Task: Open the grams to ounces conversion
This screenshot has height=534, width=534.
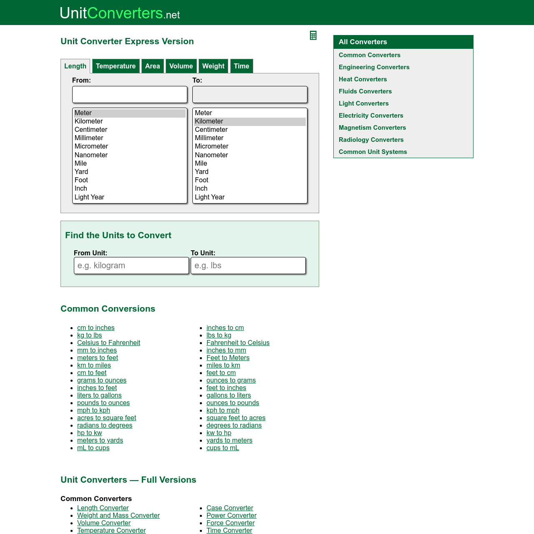Action: point(102,380)
